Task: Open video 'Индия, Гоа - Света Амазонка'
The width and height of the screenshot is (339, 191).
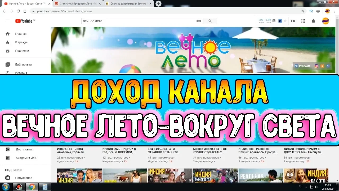Action: point(72,151)
